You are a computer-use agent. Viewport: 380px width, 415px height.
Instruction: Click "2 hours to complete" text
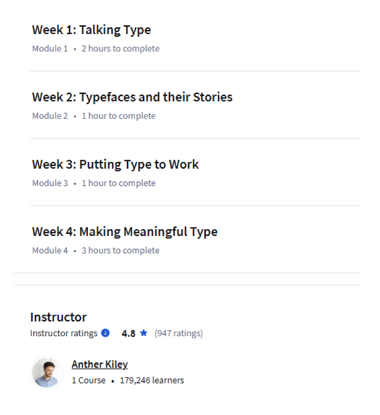tap(121, 48)
